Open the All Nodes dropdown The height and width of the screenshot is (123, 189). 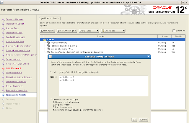(x=113, y=31)
